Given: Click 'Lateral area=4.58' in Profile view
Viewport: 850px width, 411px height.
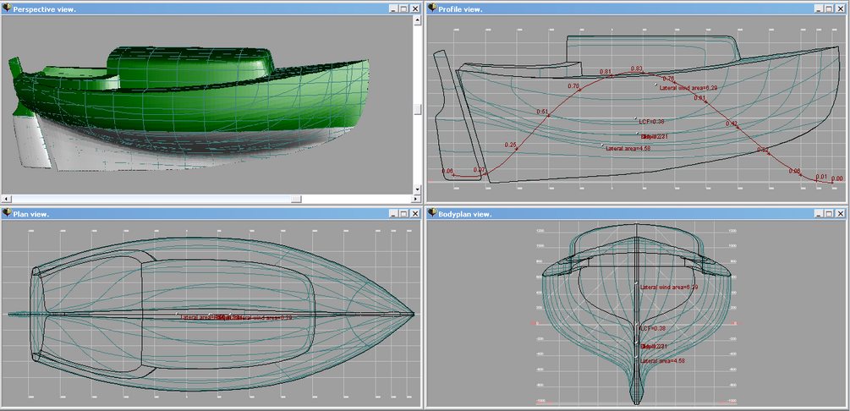Looking at the screenshot, I should (628, 148).
